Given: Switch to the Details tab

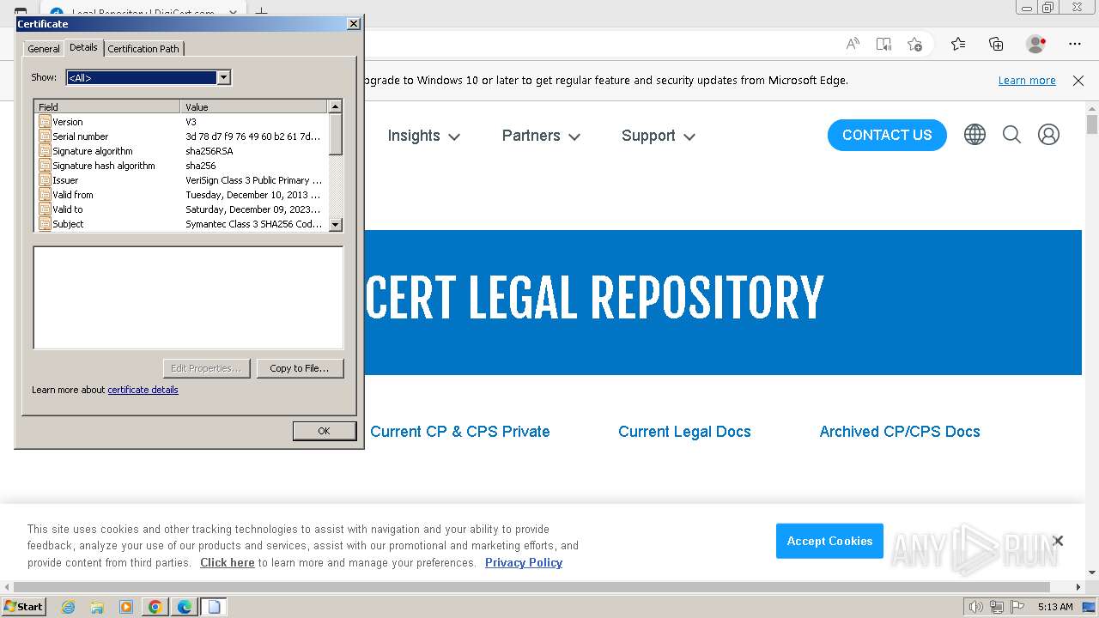Looking at the screenshot, I should 83,47.
